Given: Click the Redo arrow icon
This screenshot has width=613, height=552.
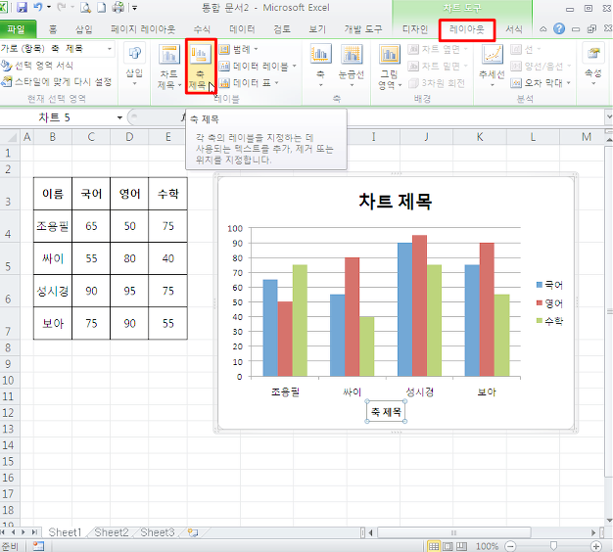Looking at the screenshot, I should pos(62,7).
